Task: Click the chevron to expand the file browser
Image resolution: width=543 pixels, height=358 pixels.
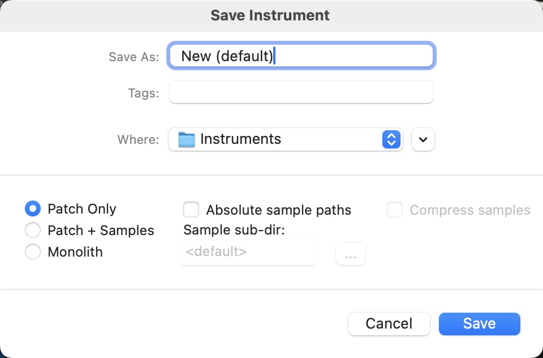Action: (423, 139)
